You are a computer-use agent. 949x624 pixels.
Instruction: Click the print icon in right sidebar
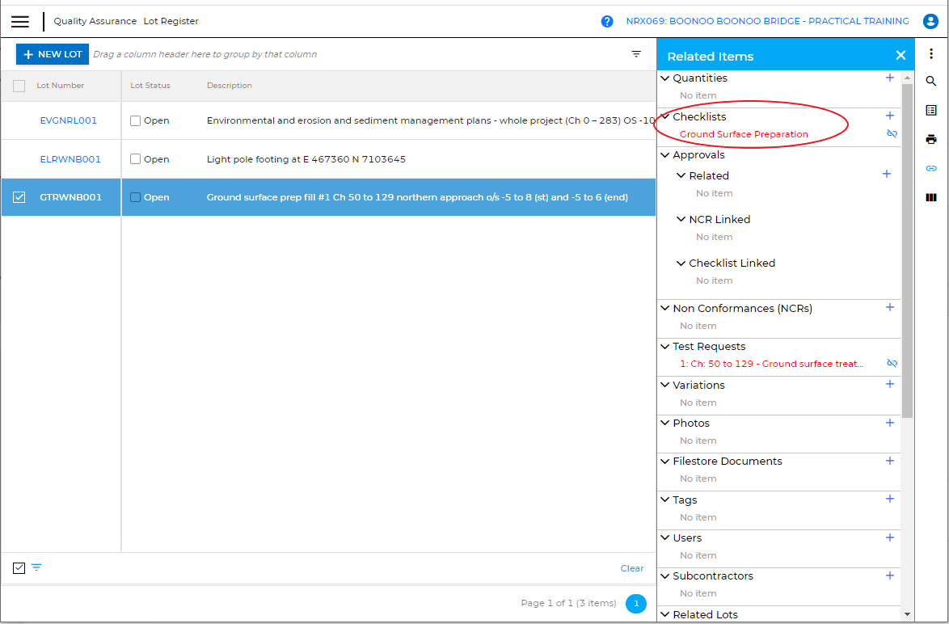931,139
